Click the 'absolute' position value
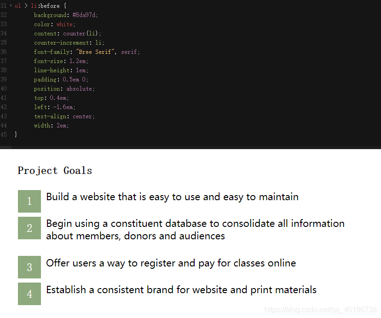The width and height of the screenshot is (381, 318). [79, 89]
